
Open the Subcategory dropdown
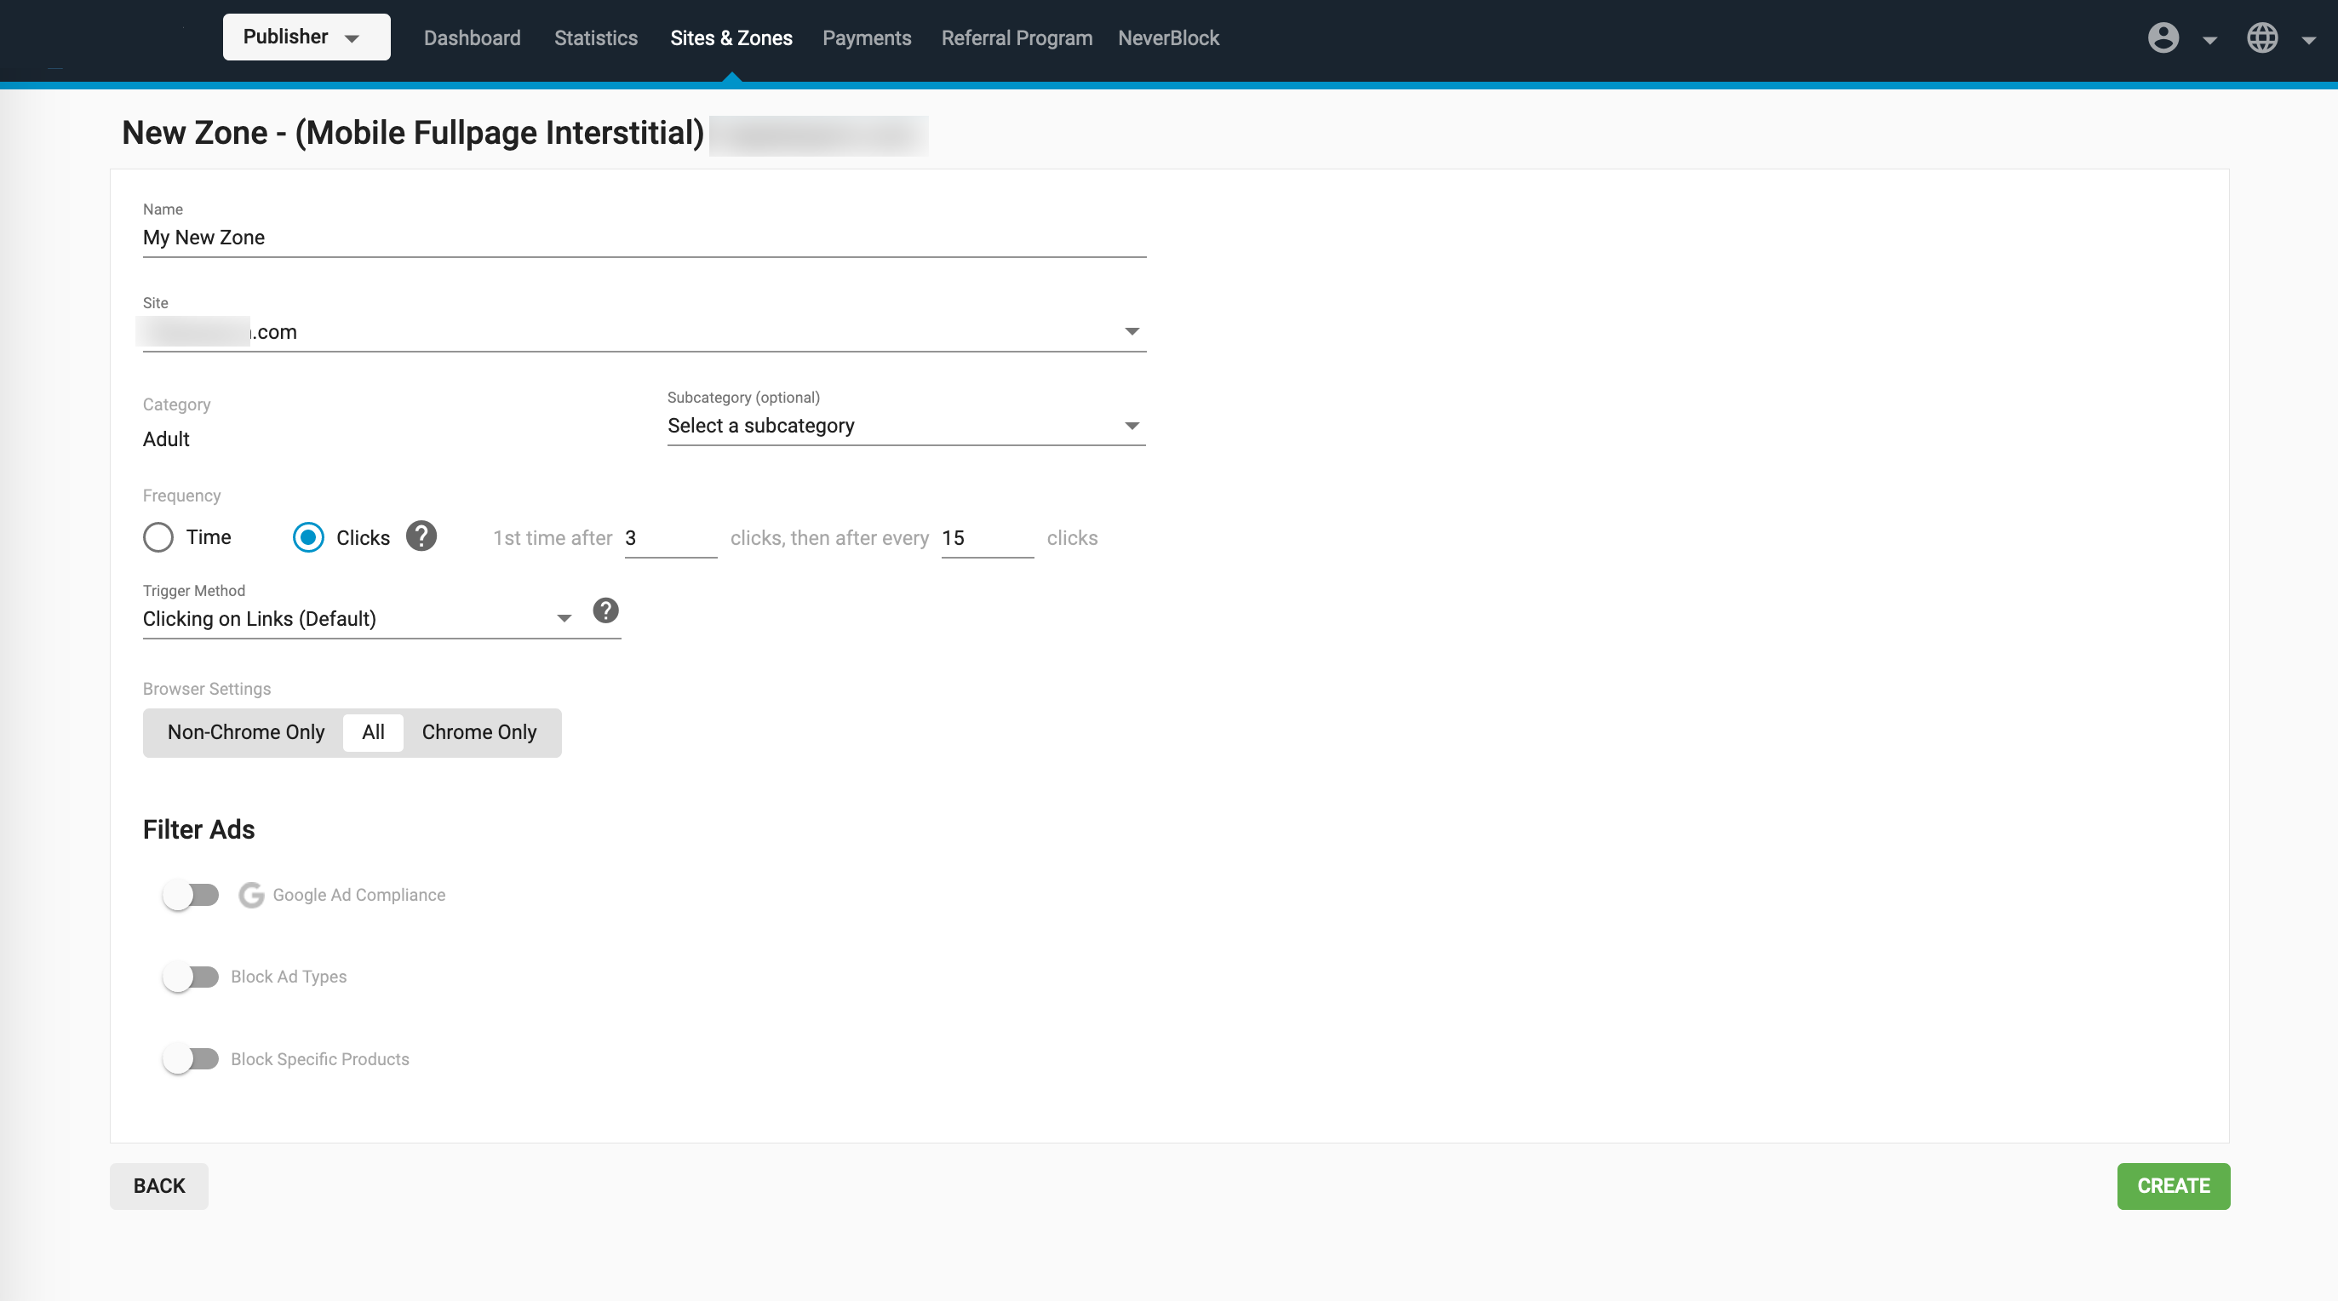(905, 426)
